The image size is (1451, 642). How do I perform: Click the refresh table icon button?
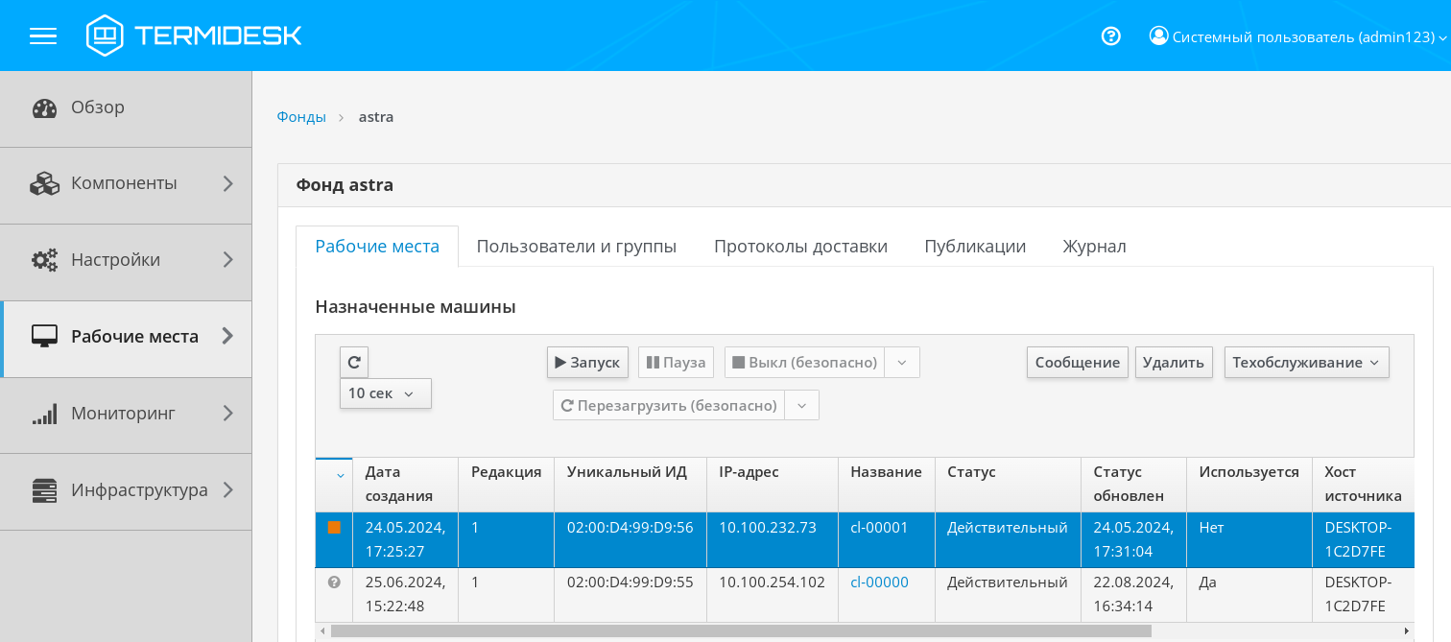click(354, 362)
